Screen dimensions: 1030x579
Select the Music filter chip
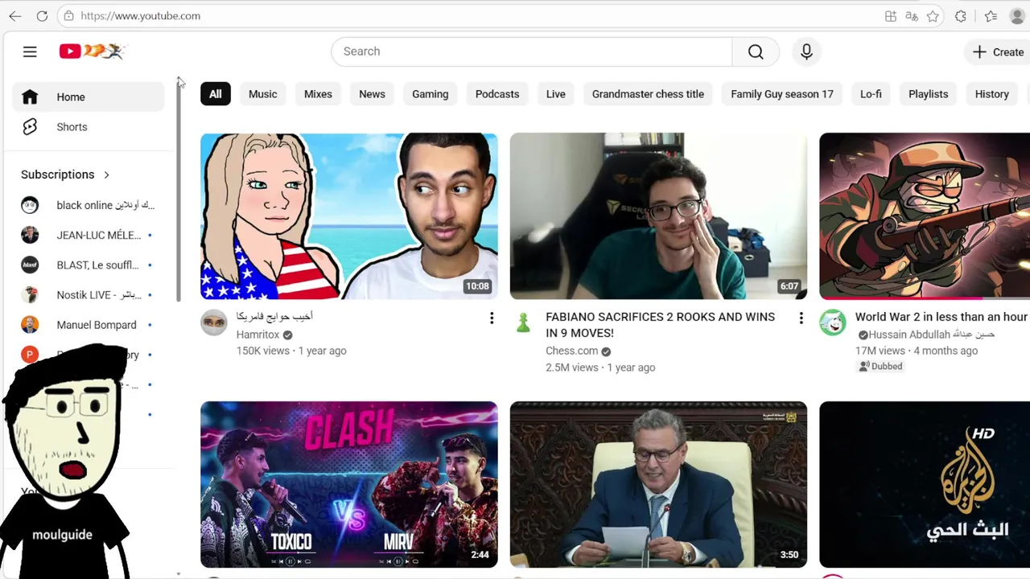click(x=262, y=94)
